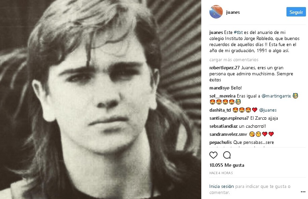The image size is (308, 199).
Task: Open santiago.espinosa7 commenter profile
Action: point(229,118)
